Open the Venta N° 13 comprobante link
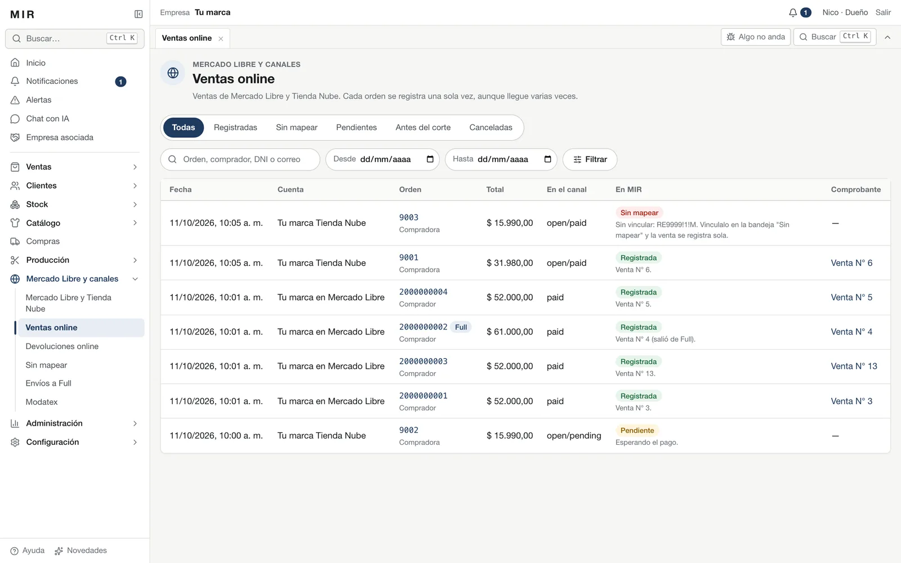Screen dimensions: 901x563 pyautogui.click(x=854, y=366)
